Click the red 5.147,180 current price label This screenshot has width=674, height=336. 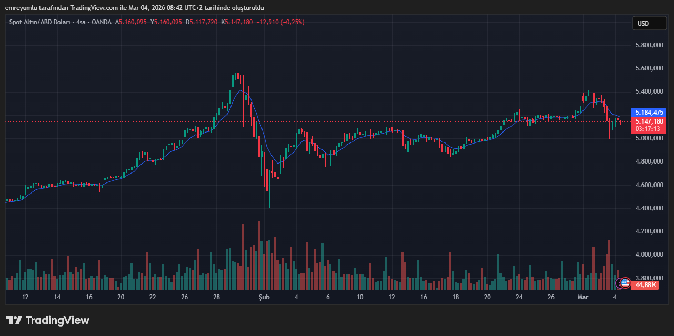(650, 121)
